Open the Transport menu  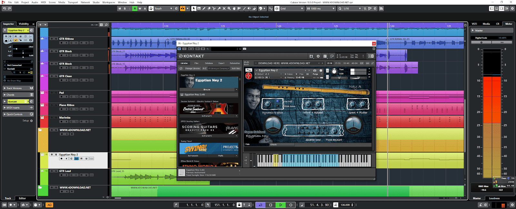pos(73,2)
